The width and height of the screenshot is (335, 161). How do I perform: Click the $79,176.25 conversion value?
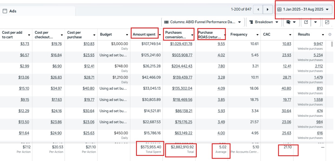(183, 122)
